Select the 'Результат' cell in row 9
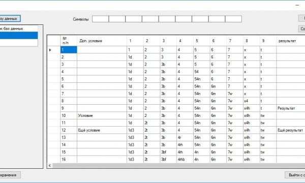Screen dimensions: 305x183 [291, 108]
